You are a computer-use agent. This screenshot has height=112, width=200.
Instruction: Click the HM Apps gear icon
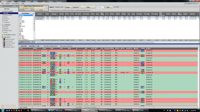pyautogui.click(x=2, y=37)
